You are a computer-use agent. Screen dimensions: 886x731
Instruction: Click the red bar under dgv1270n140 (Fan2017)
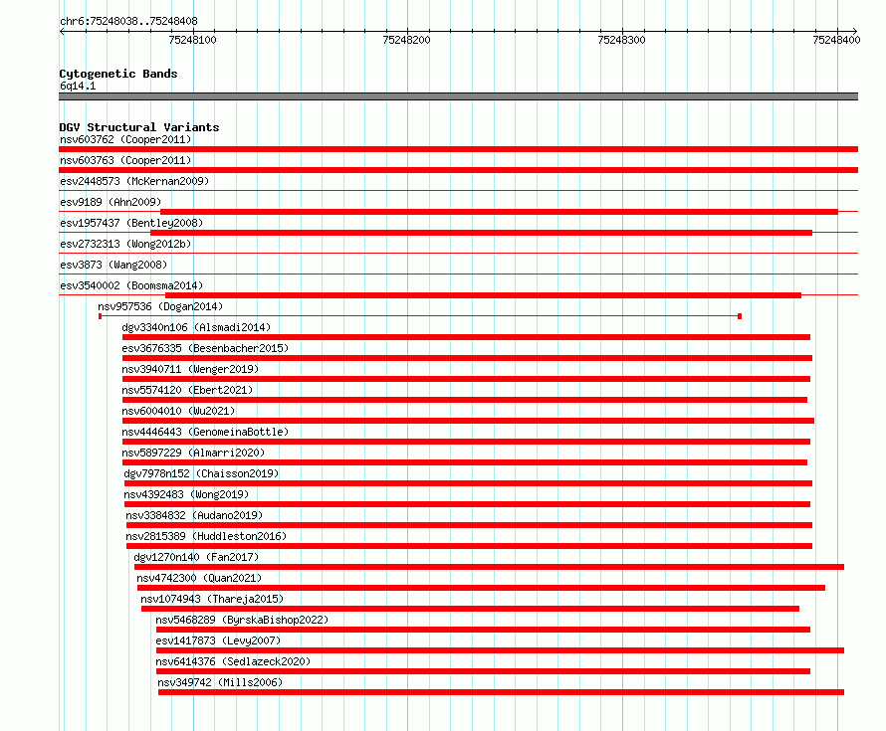(x=490, y=567)
